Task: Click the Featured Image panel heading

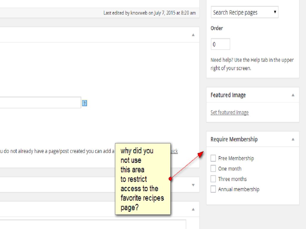Action: [x=228, y=95]
